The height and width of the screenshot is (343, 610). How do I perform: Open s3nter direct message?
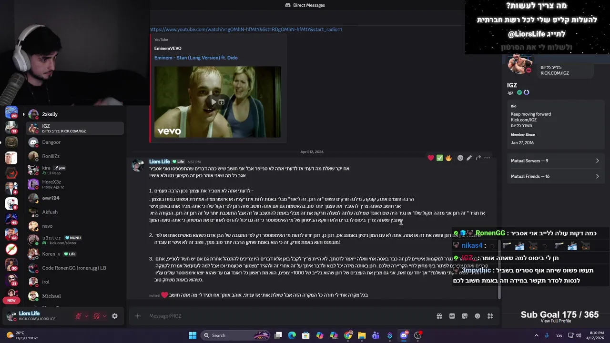click(x=75, y=240)
